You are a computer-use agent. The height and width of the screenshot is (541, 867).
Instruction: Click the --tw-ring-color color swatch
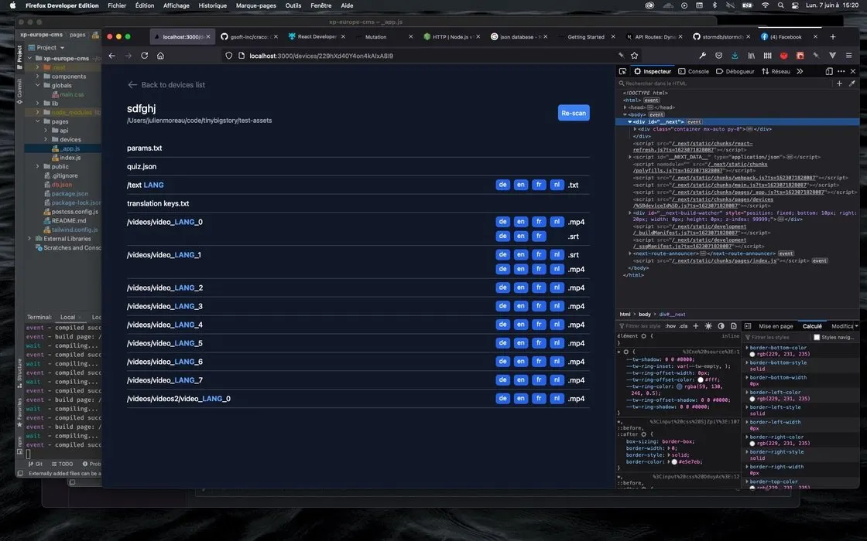point(680,387)
